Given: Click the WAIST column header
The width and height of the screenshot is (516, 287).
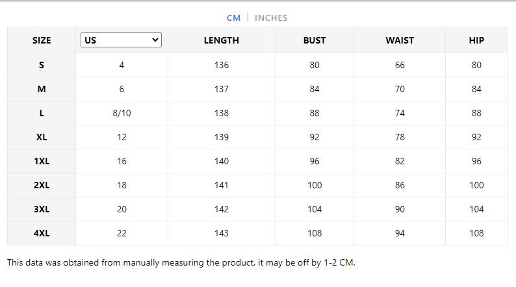Looking at the screenshot, I should [400, 40].
